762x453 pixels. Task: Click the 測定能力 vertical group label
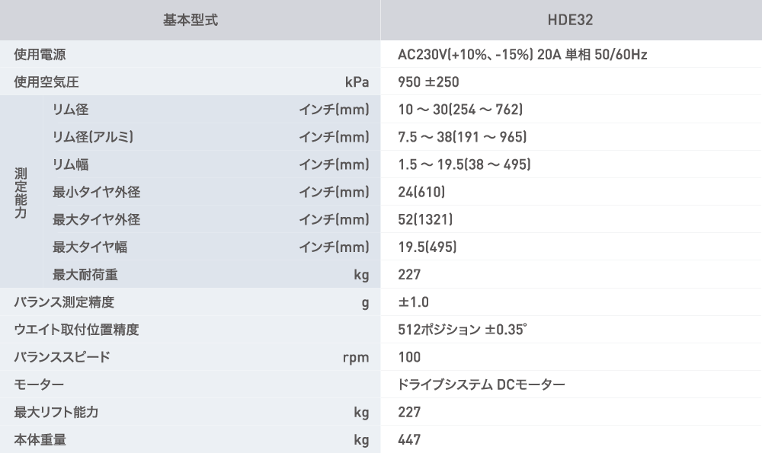click(x=21, y=193)
